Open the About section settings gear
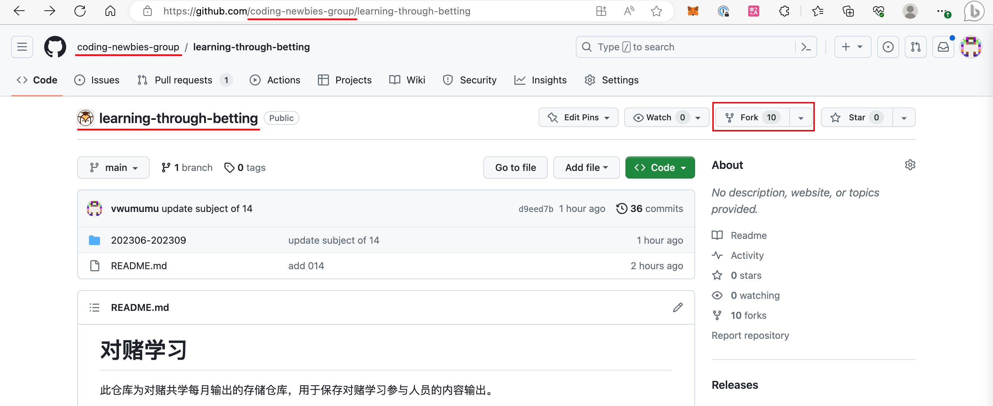The width and height of the screenshot is (993, 406). coord(910,165)
